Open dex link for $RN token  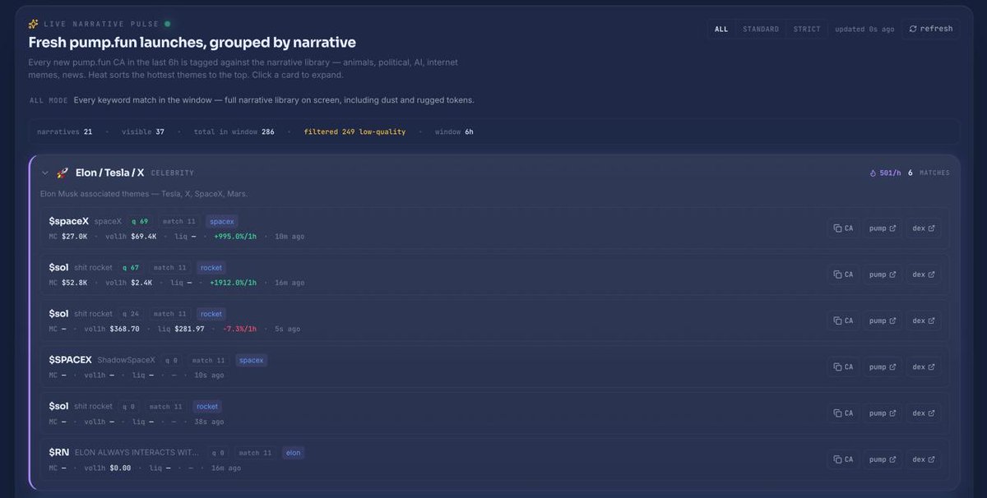(924, 459)
